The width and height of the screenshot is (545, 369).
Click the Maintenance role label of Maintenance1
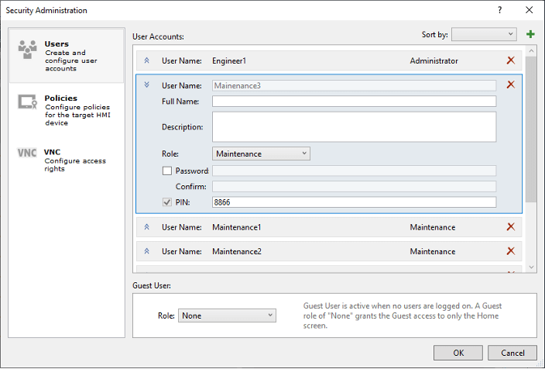coord(433,227)
